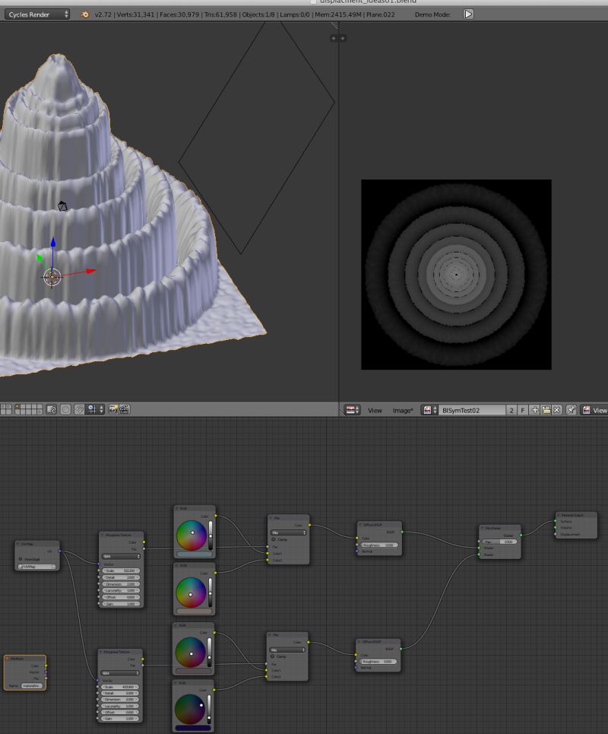The height and width of the screenshot is (734, 608).
Task: Pick a color on the top RGB node's color wheel
Action: [194, 532]
